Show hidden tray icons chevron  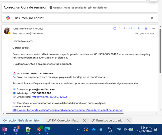(x=78, y=129)
